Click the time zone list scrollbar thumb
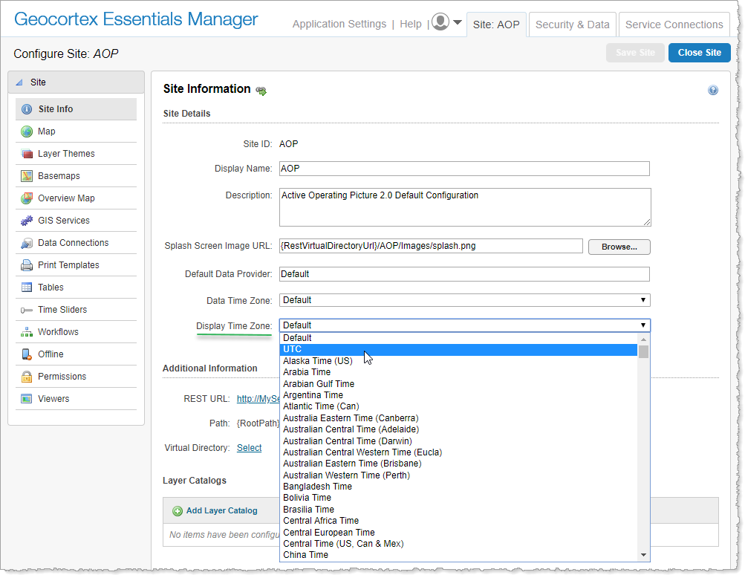745x575 pixels. (643, 351)
